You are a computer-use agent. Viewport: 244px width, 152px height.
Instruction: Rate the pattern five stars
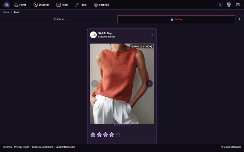(x=118, y=134)
